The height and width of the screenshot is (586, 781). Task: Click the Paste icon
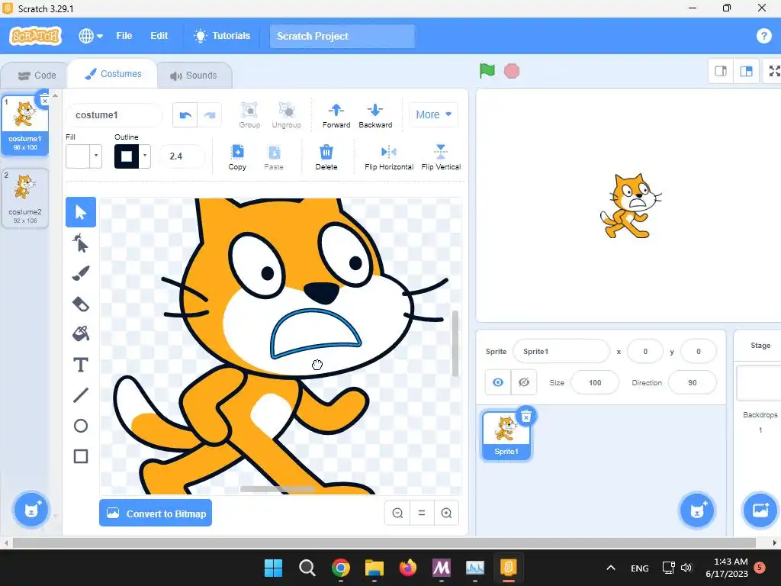(x=274, y=157)
